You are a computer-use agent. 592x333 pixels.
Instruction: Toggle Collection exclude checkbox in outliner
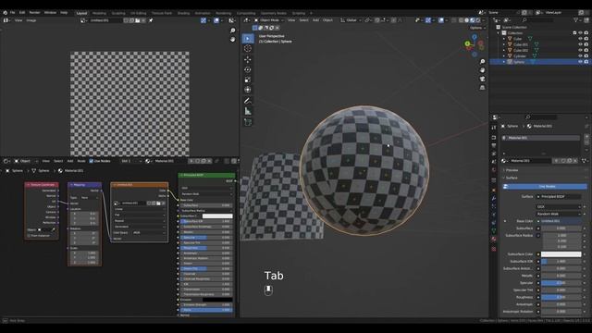click(574, 33)
